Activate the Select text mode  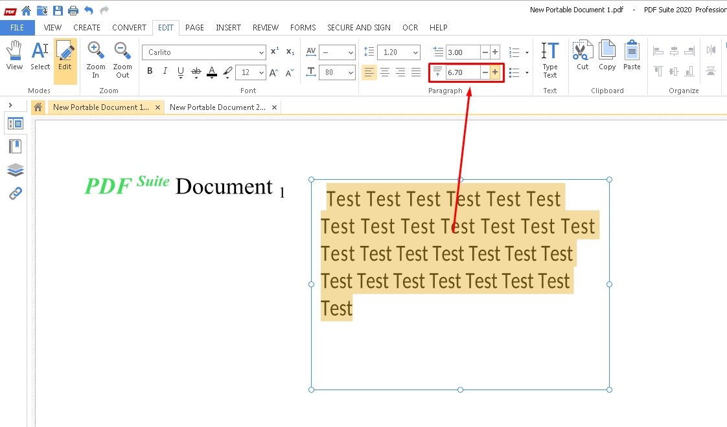(40, 55)
